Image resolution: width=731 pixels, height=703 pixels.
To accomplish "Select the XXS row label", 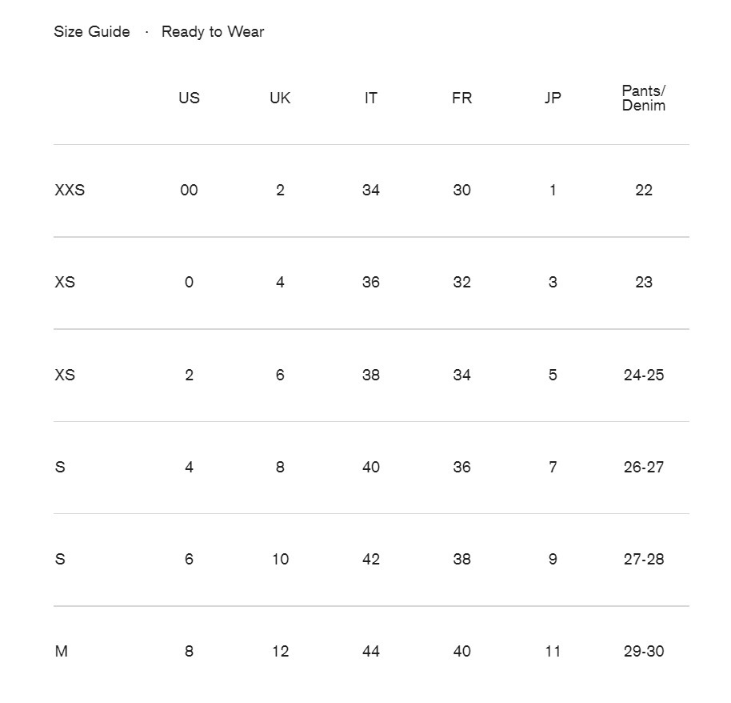I will pos(70,190).
